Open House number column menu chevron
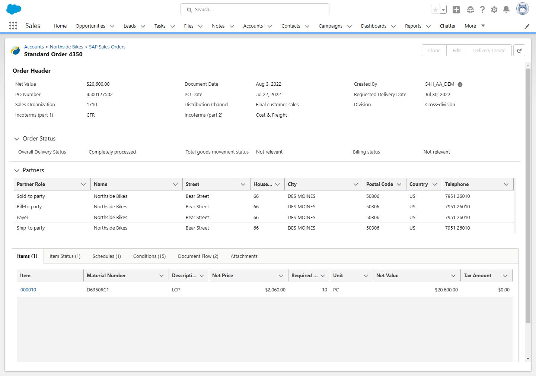 [x=277, y=184]
